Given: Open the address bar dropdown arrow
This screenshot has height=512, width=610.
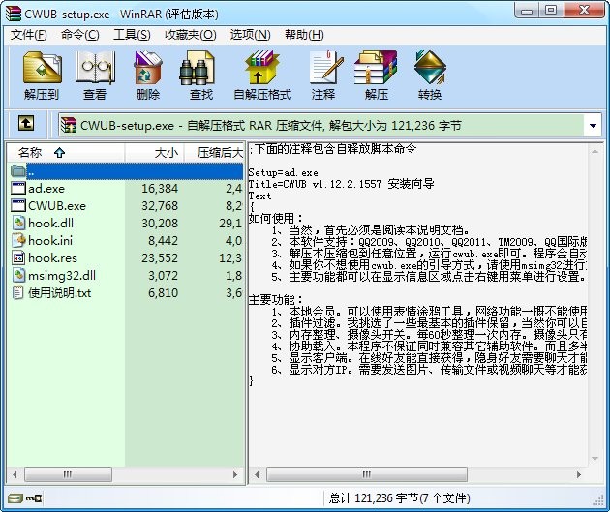Looking at the screenshot, I should click(593, 125).
